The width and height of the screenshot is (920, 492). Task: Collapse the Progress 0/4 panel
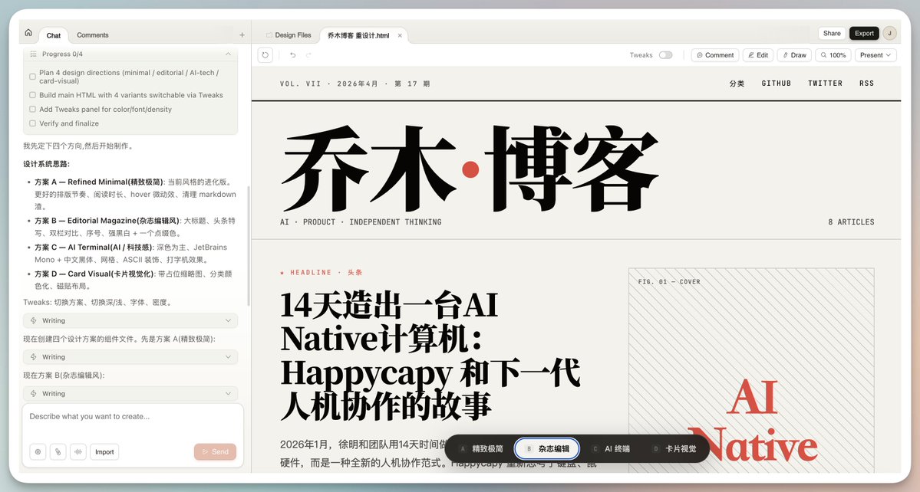click(x=228, y=54)
